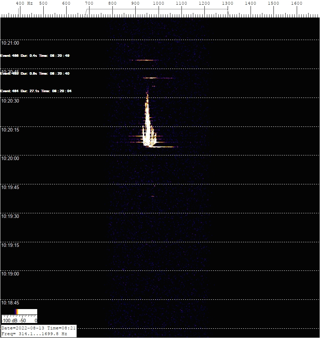This screenshot has width=320, height=338.
Task: Click the 10:19:00 time marker label
Action: point(10,274)
